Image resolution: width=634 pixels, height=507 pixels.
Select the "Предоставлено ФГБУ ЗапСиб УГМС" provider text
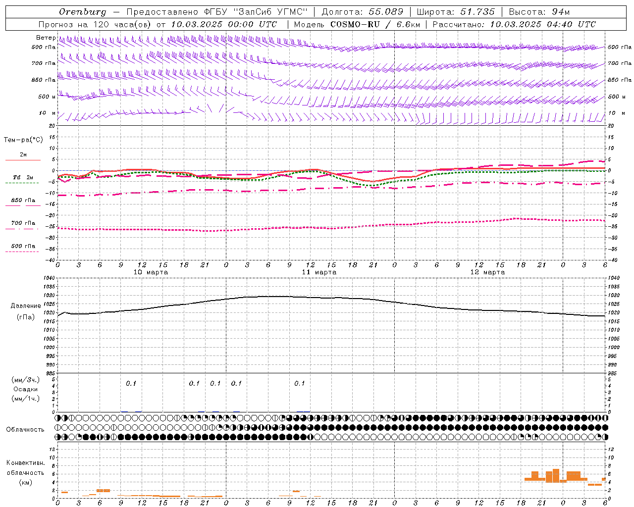217,12
